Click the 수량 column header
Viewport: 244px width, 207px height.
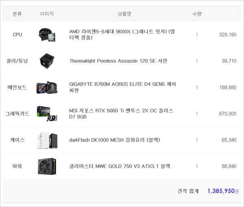tap(197, 14)
